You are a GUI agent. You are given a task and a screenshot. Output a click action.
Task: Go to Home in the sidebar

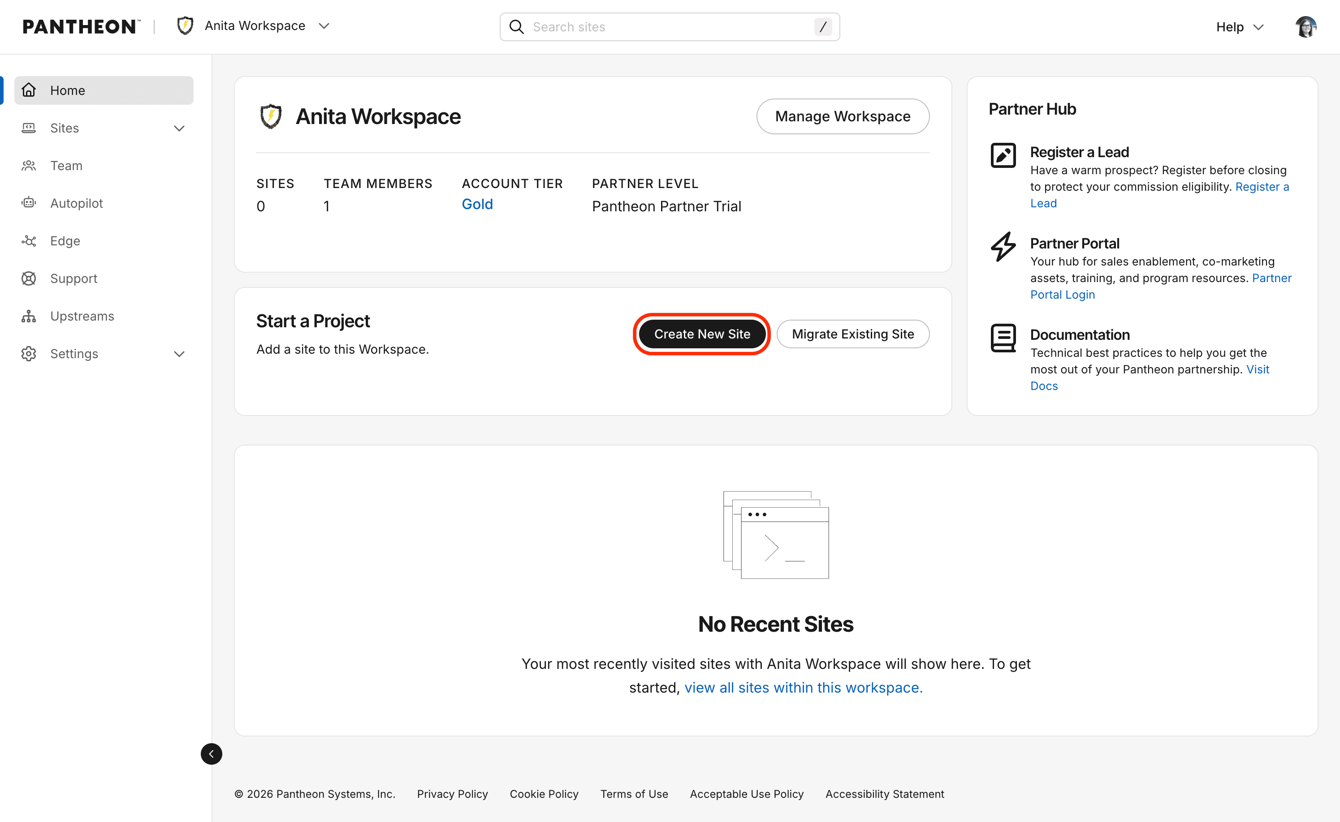104,90
